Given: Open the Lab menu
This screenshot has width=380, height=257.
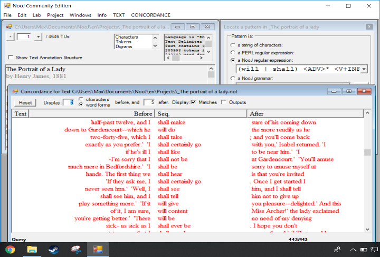Looking at the screenshot, I should point(36,15).
